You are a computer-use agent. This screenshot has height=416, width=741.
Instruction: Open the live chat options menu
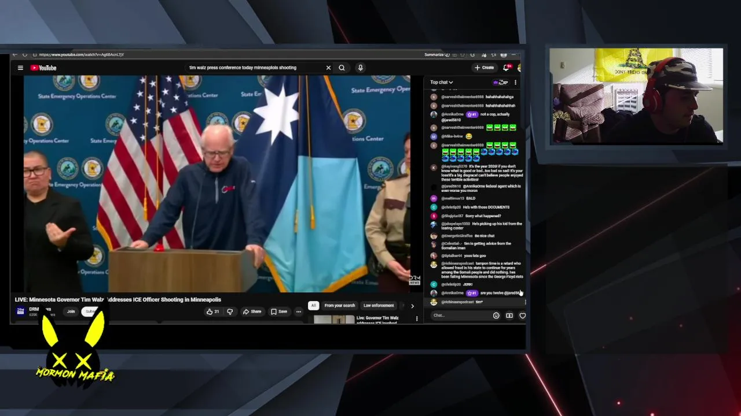[515, 82]
